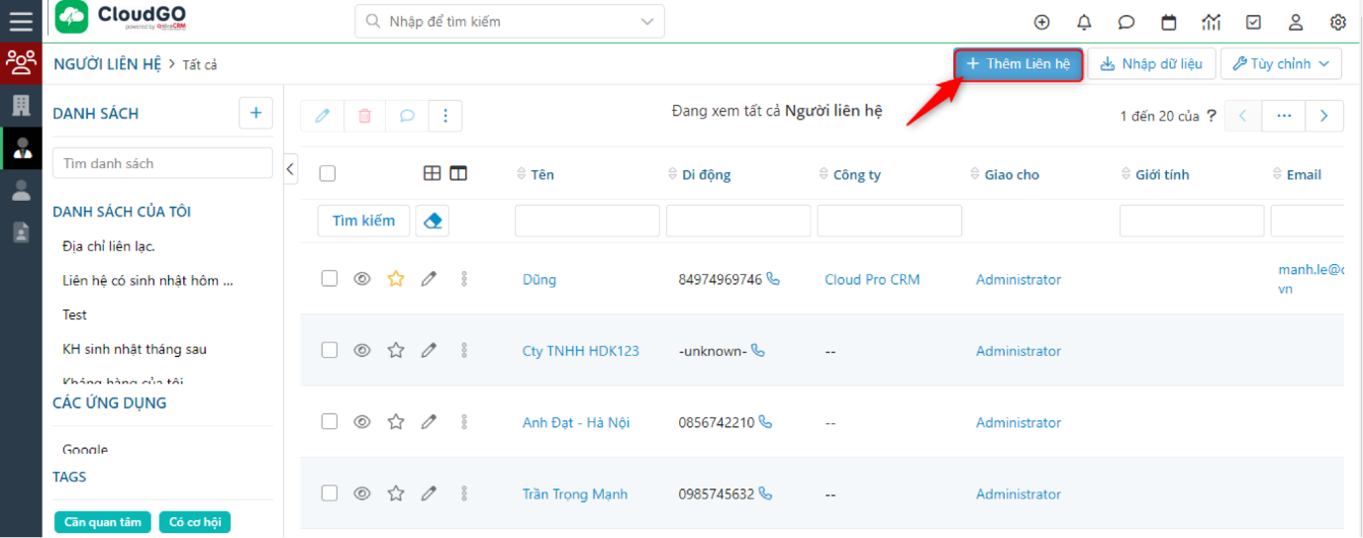
Task: Select the Test list in sidebar
Action: click(74, 314)
